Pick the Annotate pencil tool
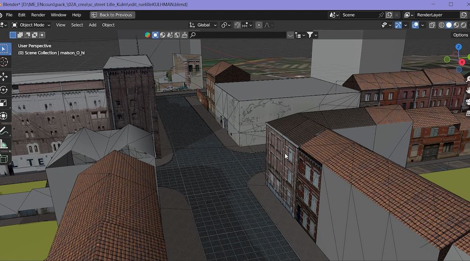 pos(4,130)
